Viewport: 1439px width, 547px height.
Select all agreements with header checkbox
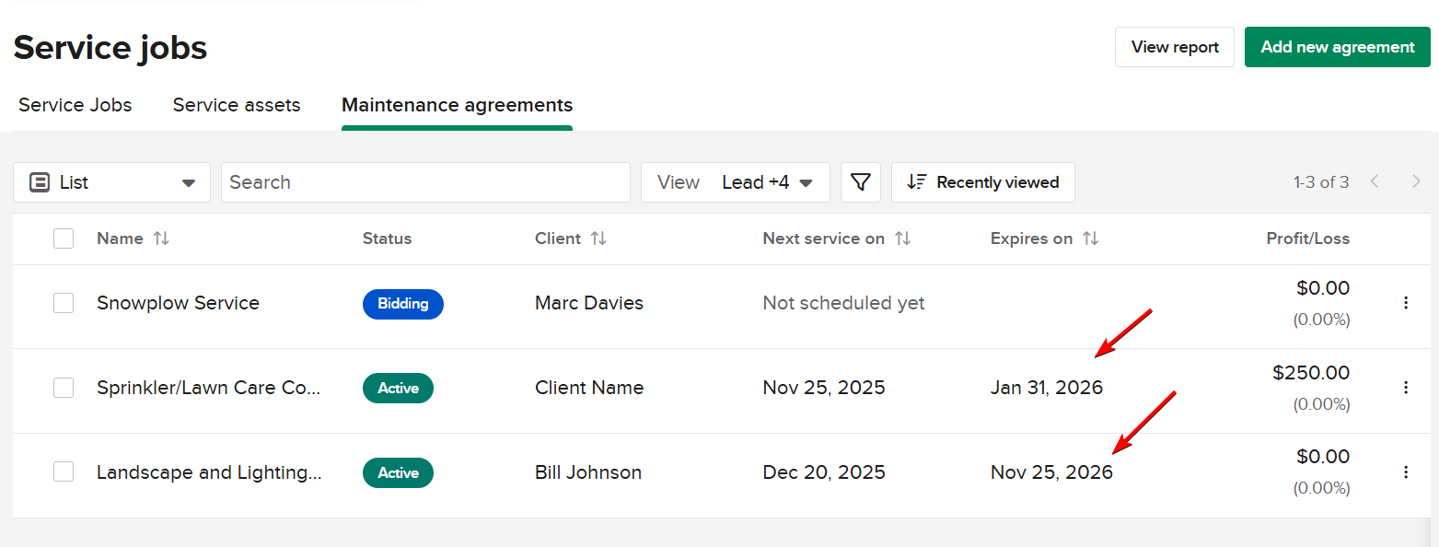(64, 239)
